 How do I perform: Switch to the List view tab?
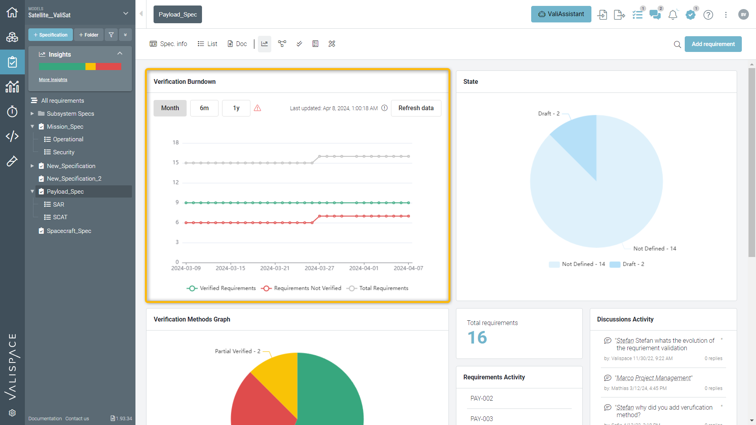pyautogui.click(x=208, y=44)
